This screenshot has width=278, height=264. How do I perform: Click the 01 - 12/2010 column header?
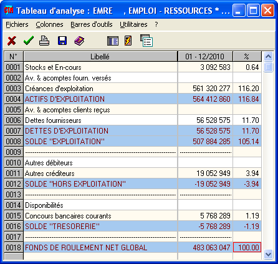coord(205,56)
